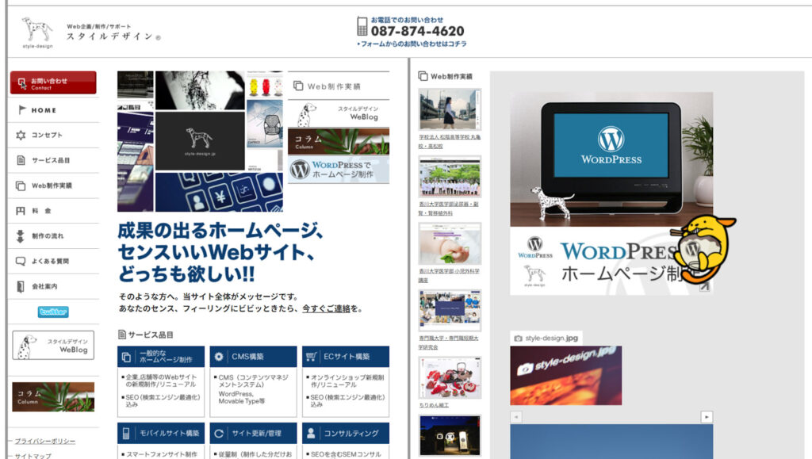Click the yen icon beside 料金

(x=21, y=211)
